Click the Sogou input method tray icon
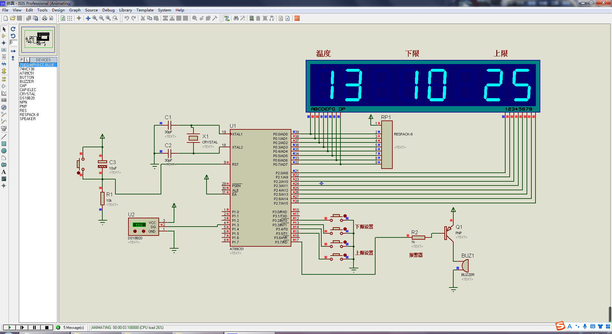This screenshot has height=334, width=612. (x=560, y=326)
